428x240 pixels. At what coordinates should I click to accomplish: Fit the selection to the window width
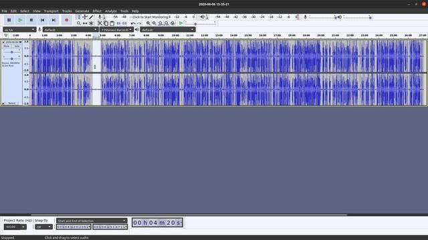(160, 23)
